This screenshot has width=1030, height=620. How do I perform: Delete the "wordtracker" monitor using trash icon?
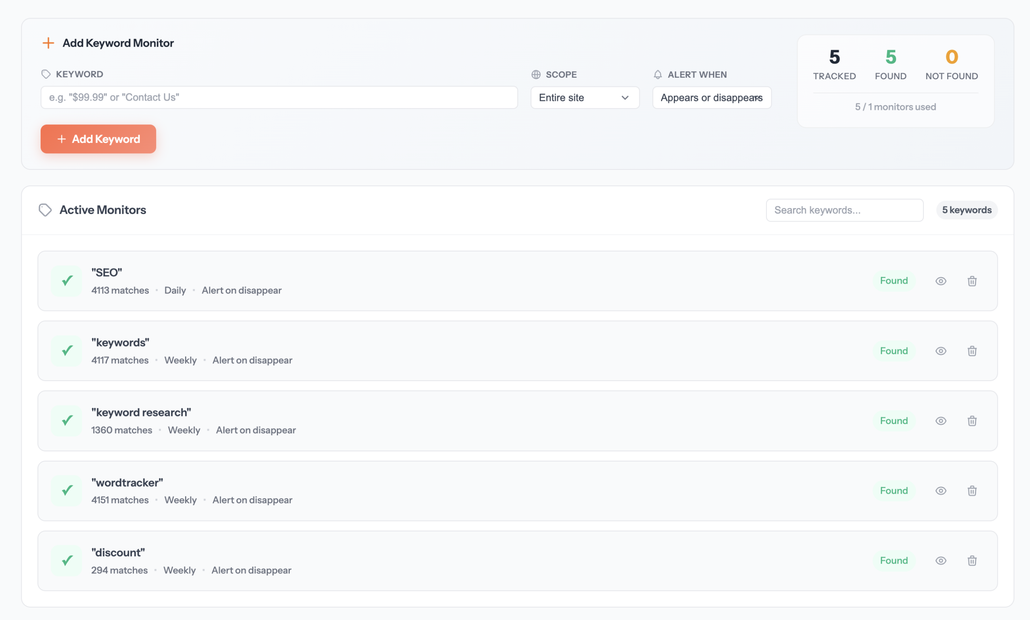pyautogui.click(x=972, y=491)
